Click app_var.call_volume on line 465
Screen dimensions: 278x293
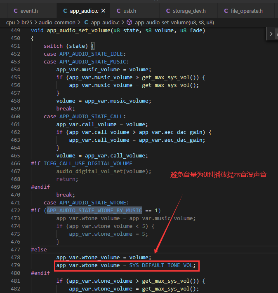pyautogui.click(x=115, y=156)
